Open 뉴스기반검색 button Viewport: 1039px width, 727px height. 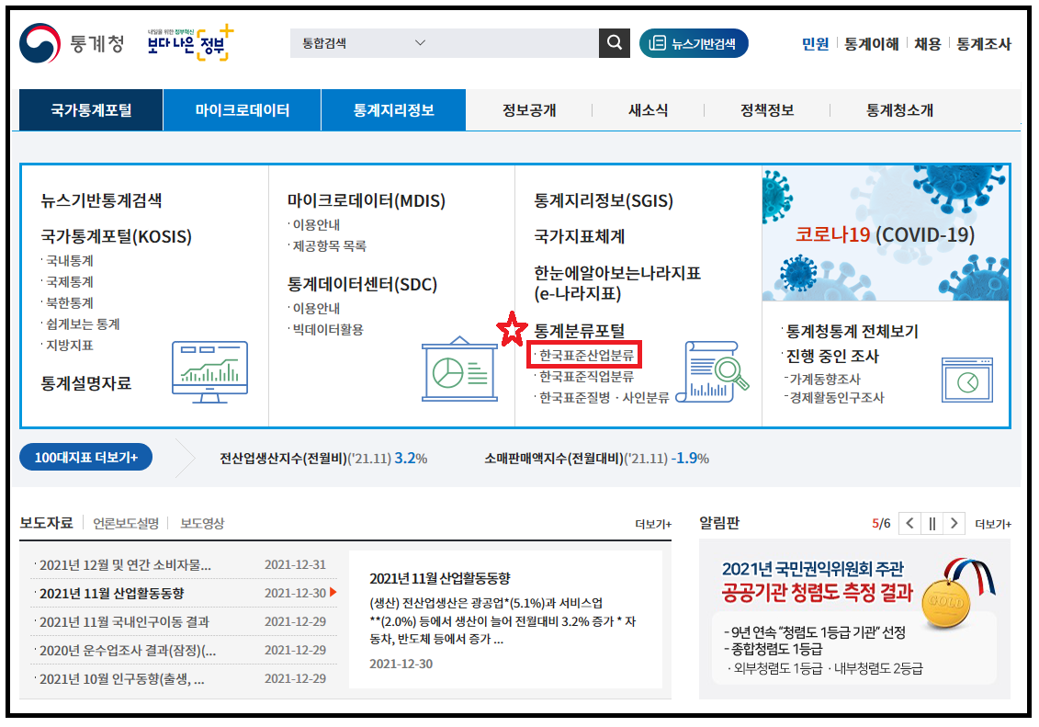(694, 44)
